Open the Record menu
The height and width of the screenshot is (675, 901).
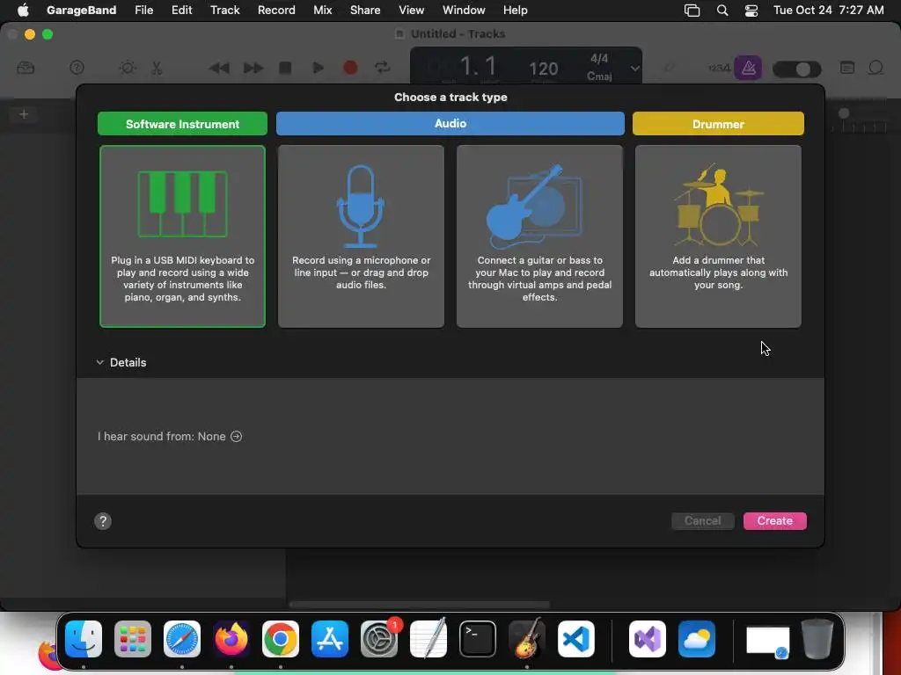(276, 10)
